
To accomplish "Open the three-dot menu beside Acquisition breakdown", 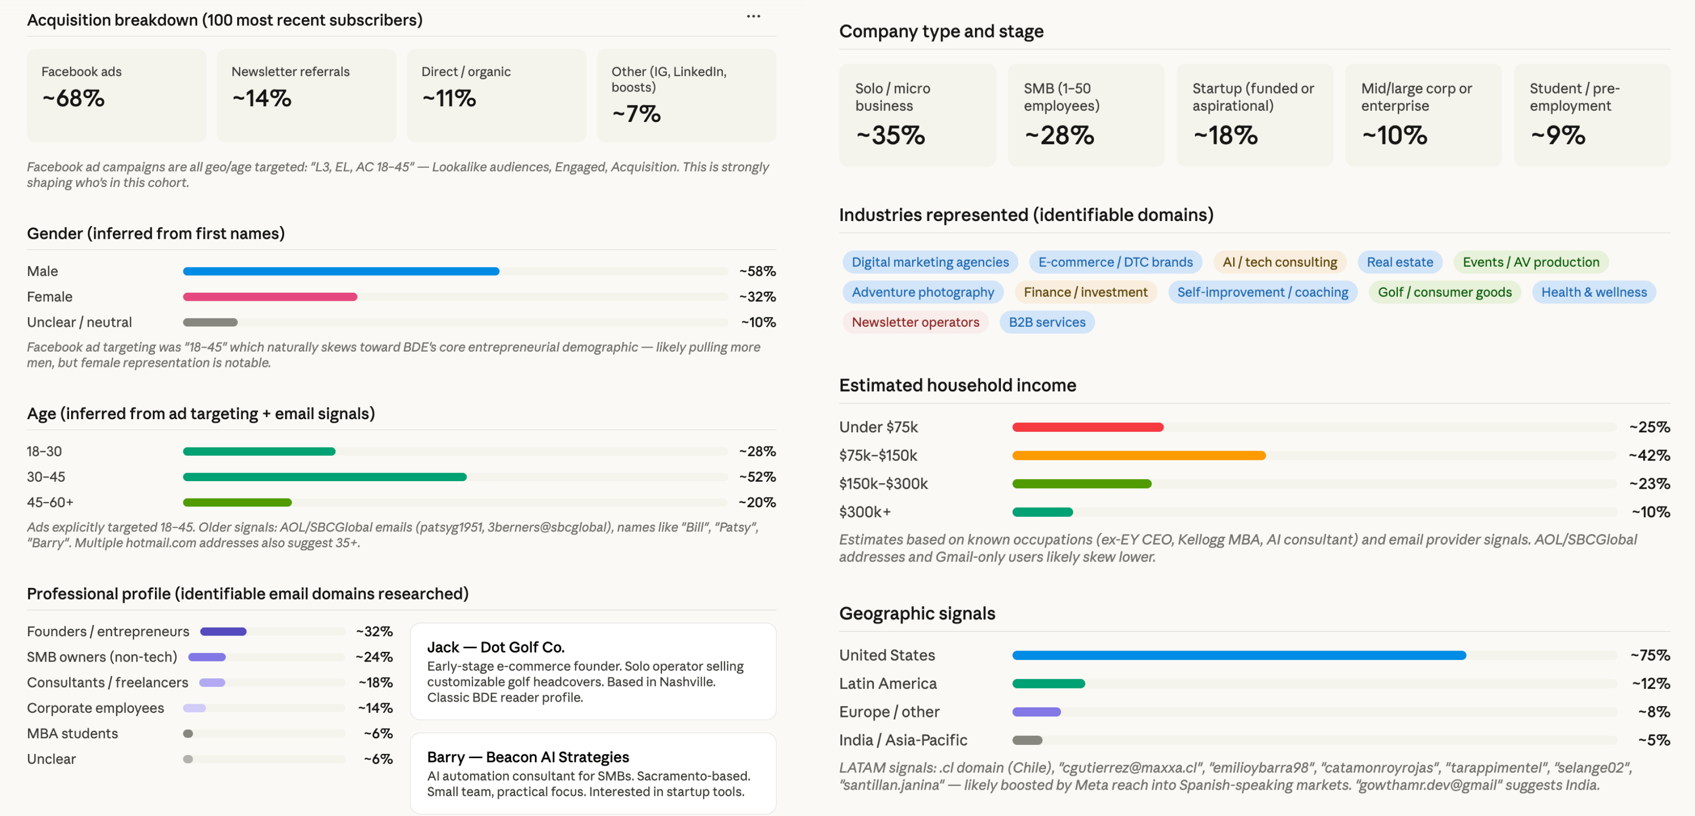I will [753, 16].
